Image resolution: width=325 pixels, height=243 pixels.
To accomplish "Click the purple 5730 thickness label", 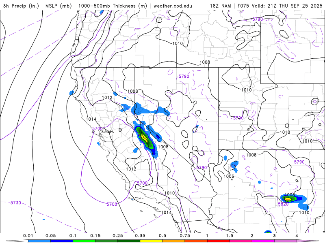I will pyautogui.click(x=16, y=203).
